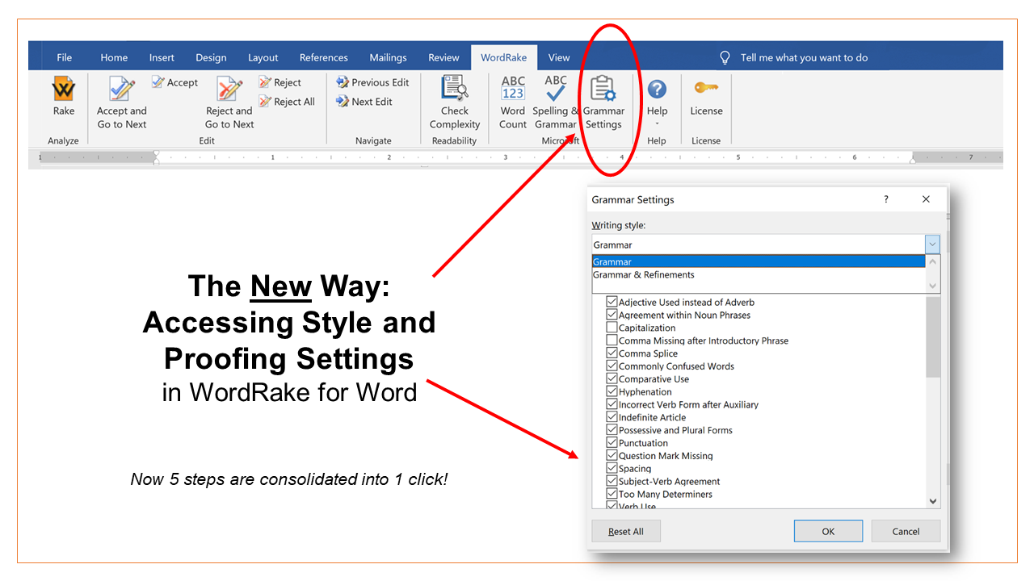Select the WordRake tab
The image size is (1034, 581).
click(504, 57)
